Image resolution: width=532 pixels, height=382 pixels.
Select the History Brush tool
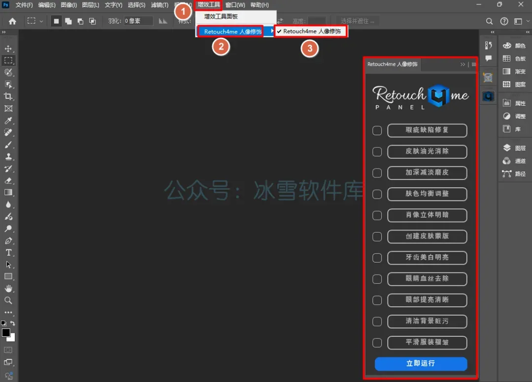pos(8,169)
